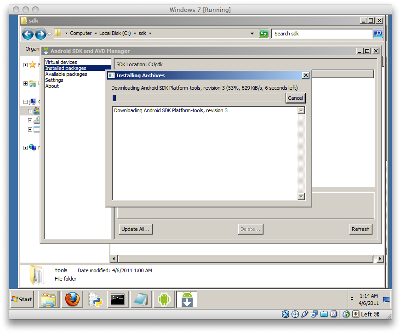The image size is (401, 333).
Task: Expand the Libraries node in Explorer tree
Action: pos(25,83)
